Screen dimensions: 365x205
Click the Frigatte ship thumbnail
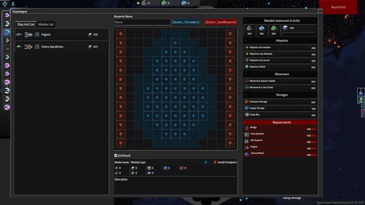tap(28, 35)
